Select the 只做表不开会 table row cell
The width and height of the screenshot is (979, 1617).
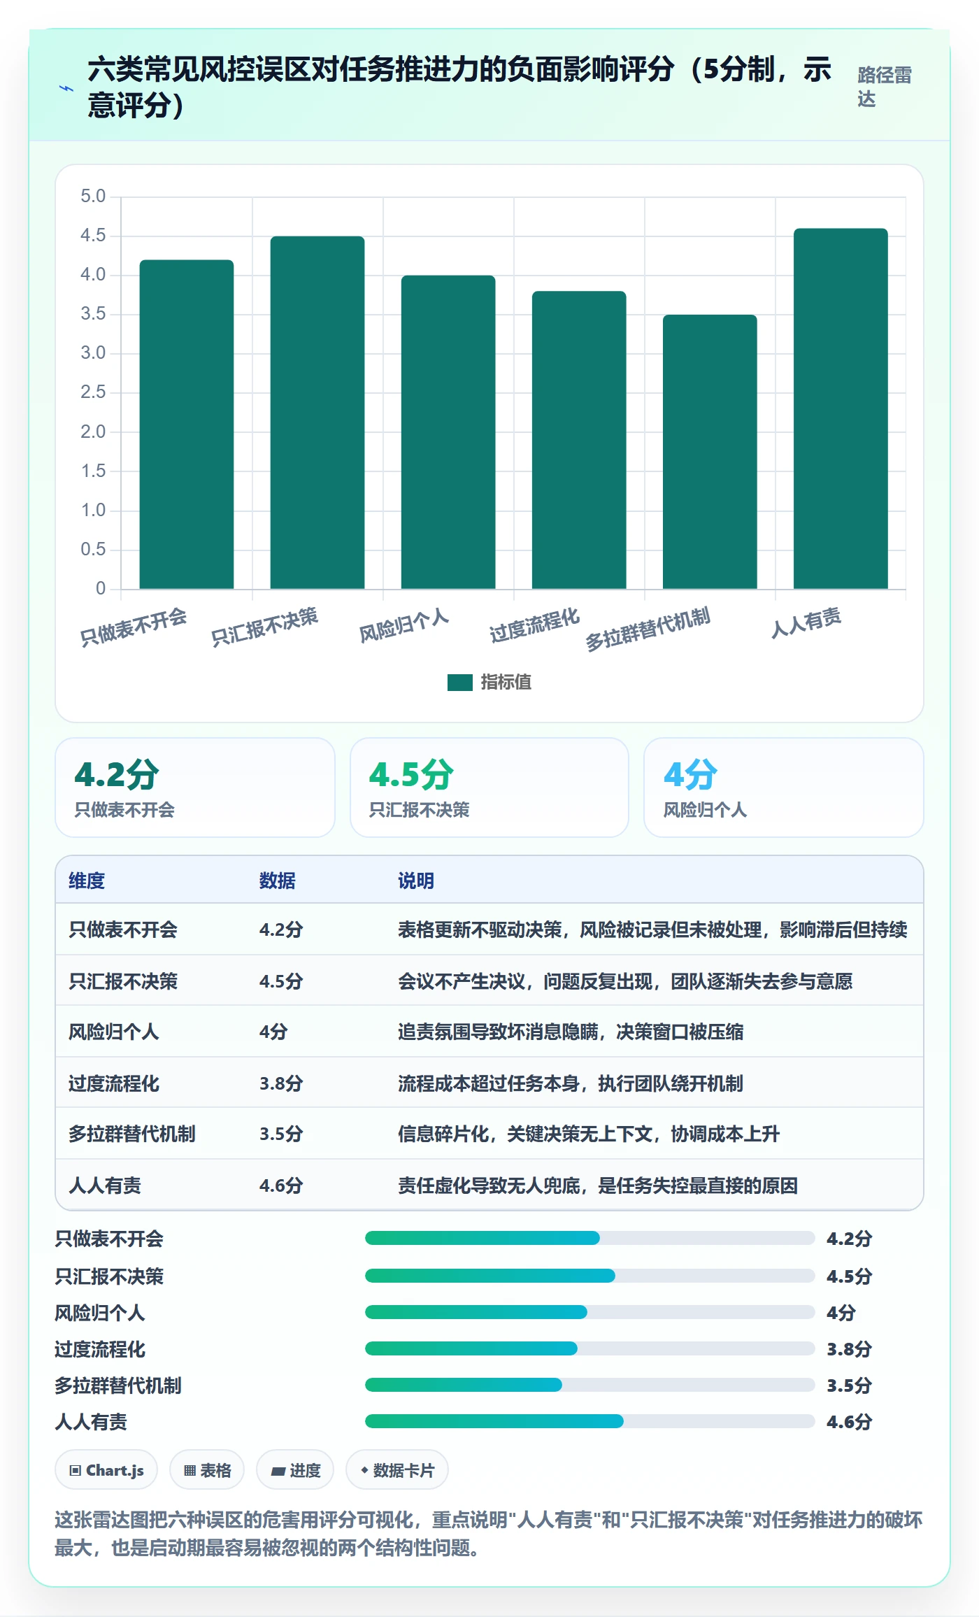click(123, 929)
